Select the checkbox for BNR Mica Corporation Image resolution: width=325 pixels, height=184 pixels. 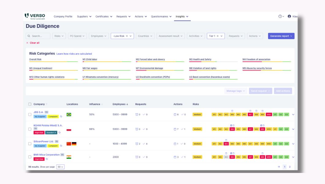[29, 157]
